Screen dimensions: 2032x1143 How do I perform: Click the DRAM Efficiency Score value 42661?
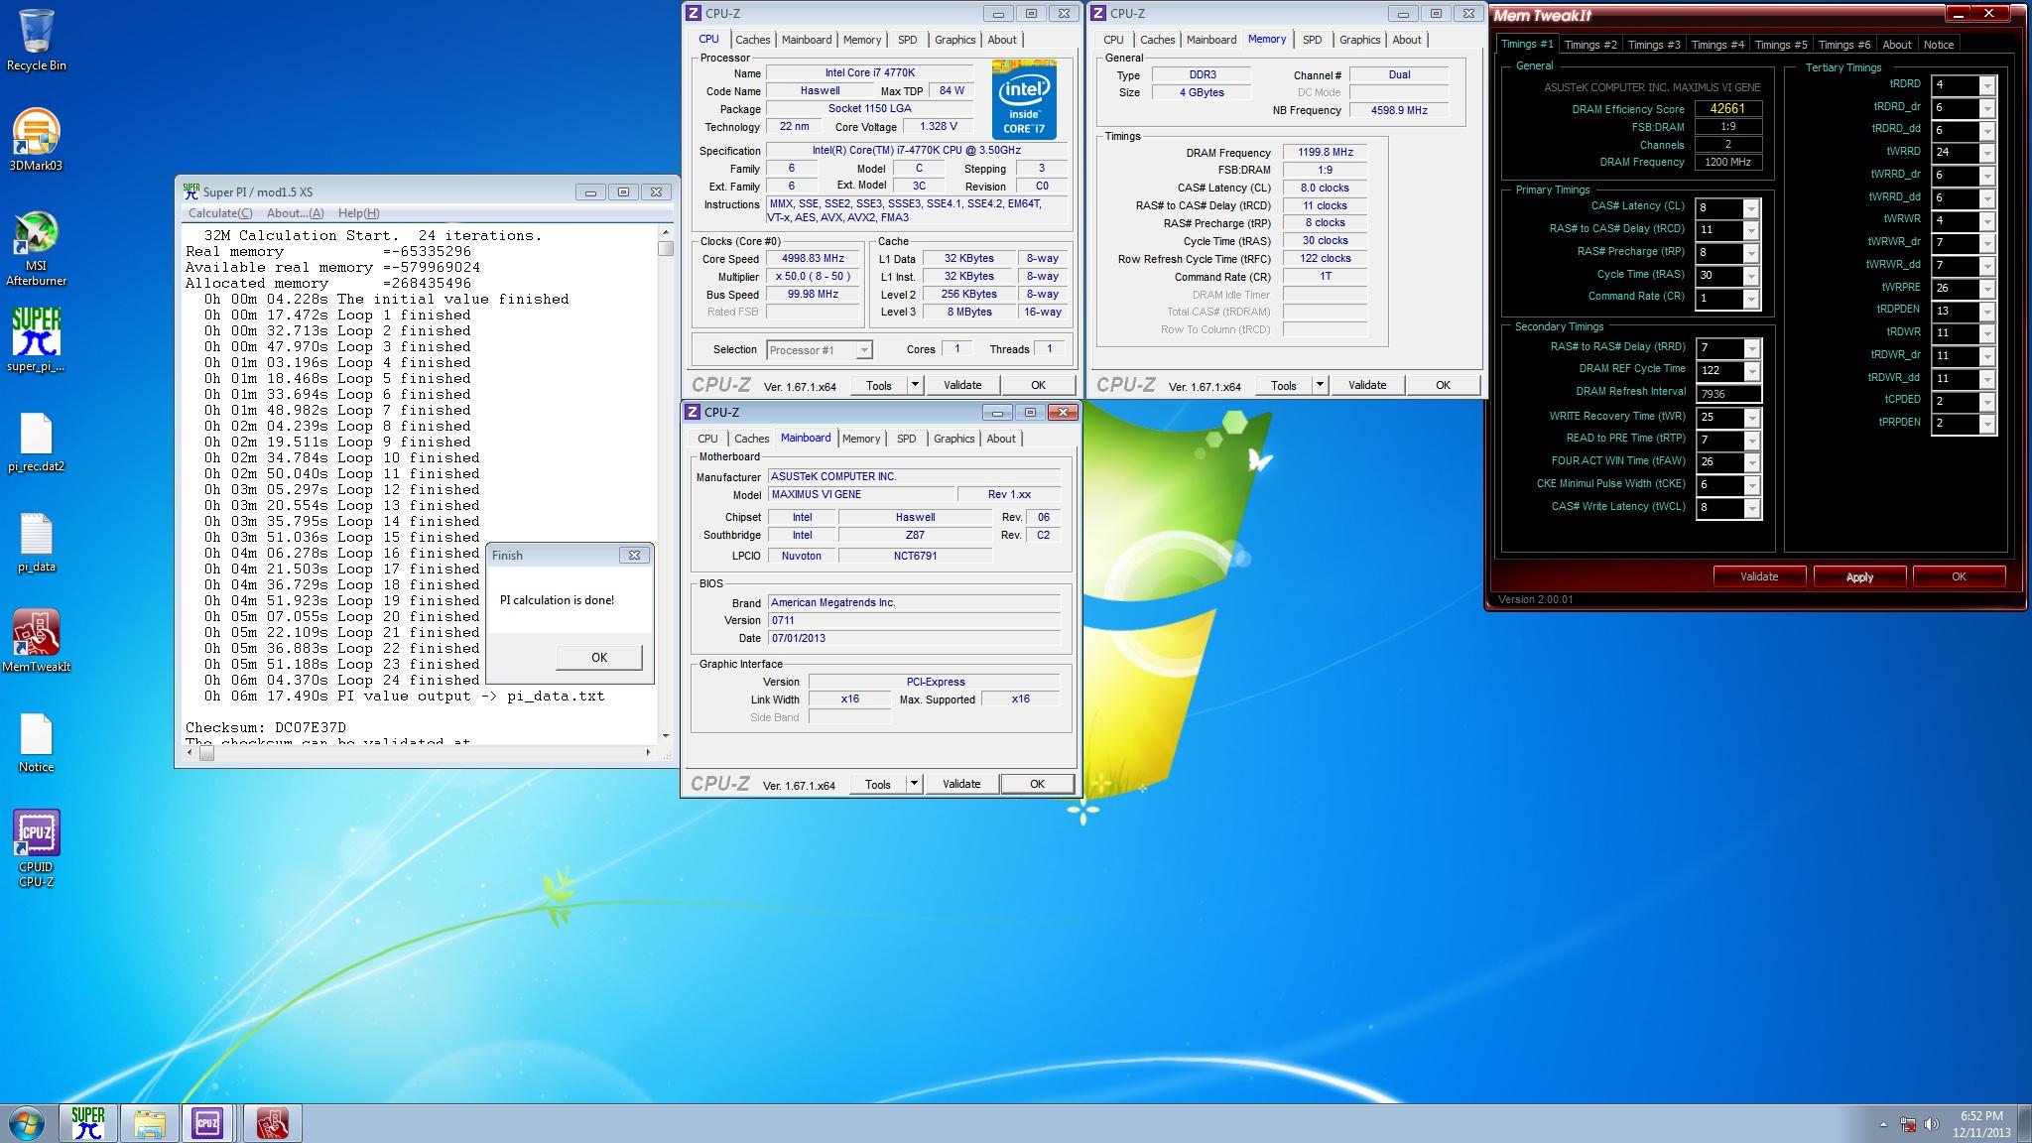pos(1727,109)
